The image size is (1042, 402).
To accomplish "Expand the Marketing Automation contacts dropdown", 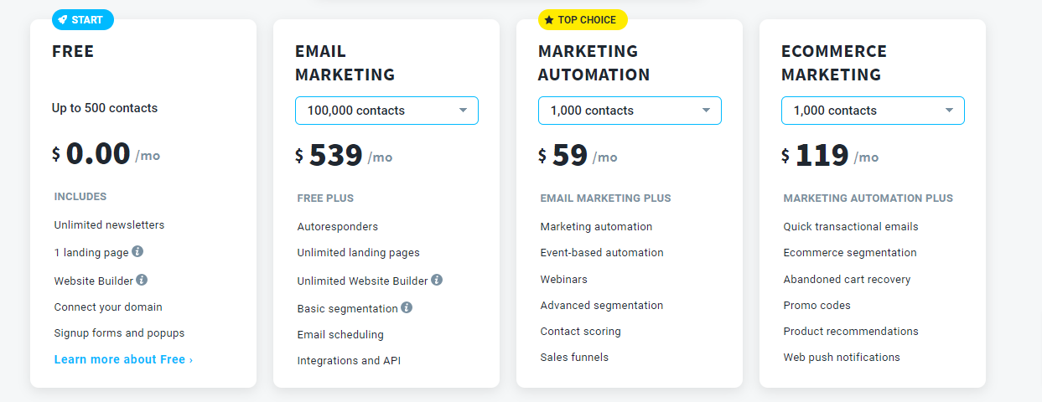I will pos(630,111).
